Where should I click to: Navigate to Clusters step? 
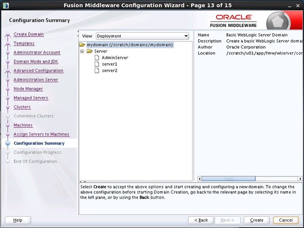coord(22,107)
